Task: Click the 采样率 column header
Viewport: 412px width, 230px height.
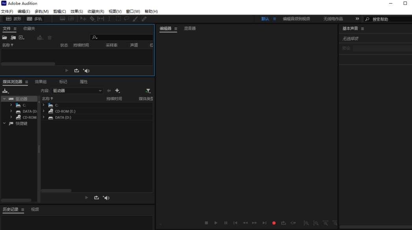Action: (112, 45)
